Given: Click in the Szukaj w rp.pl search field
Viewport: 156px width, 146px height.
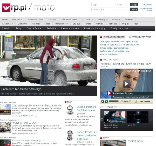Looking at the screenshot, I should tap(111, 10).
